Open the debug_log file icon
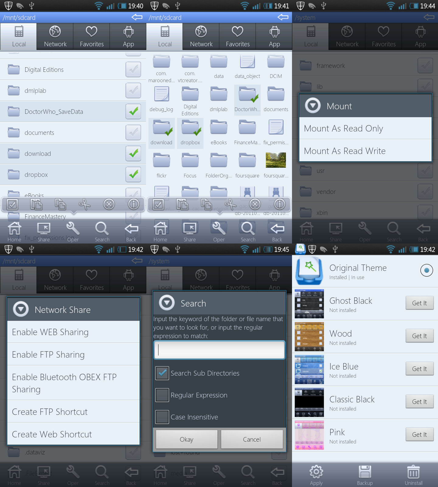Viewport: 438px width, 487px height. tap(162, 94)
